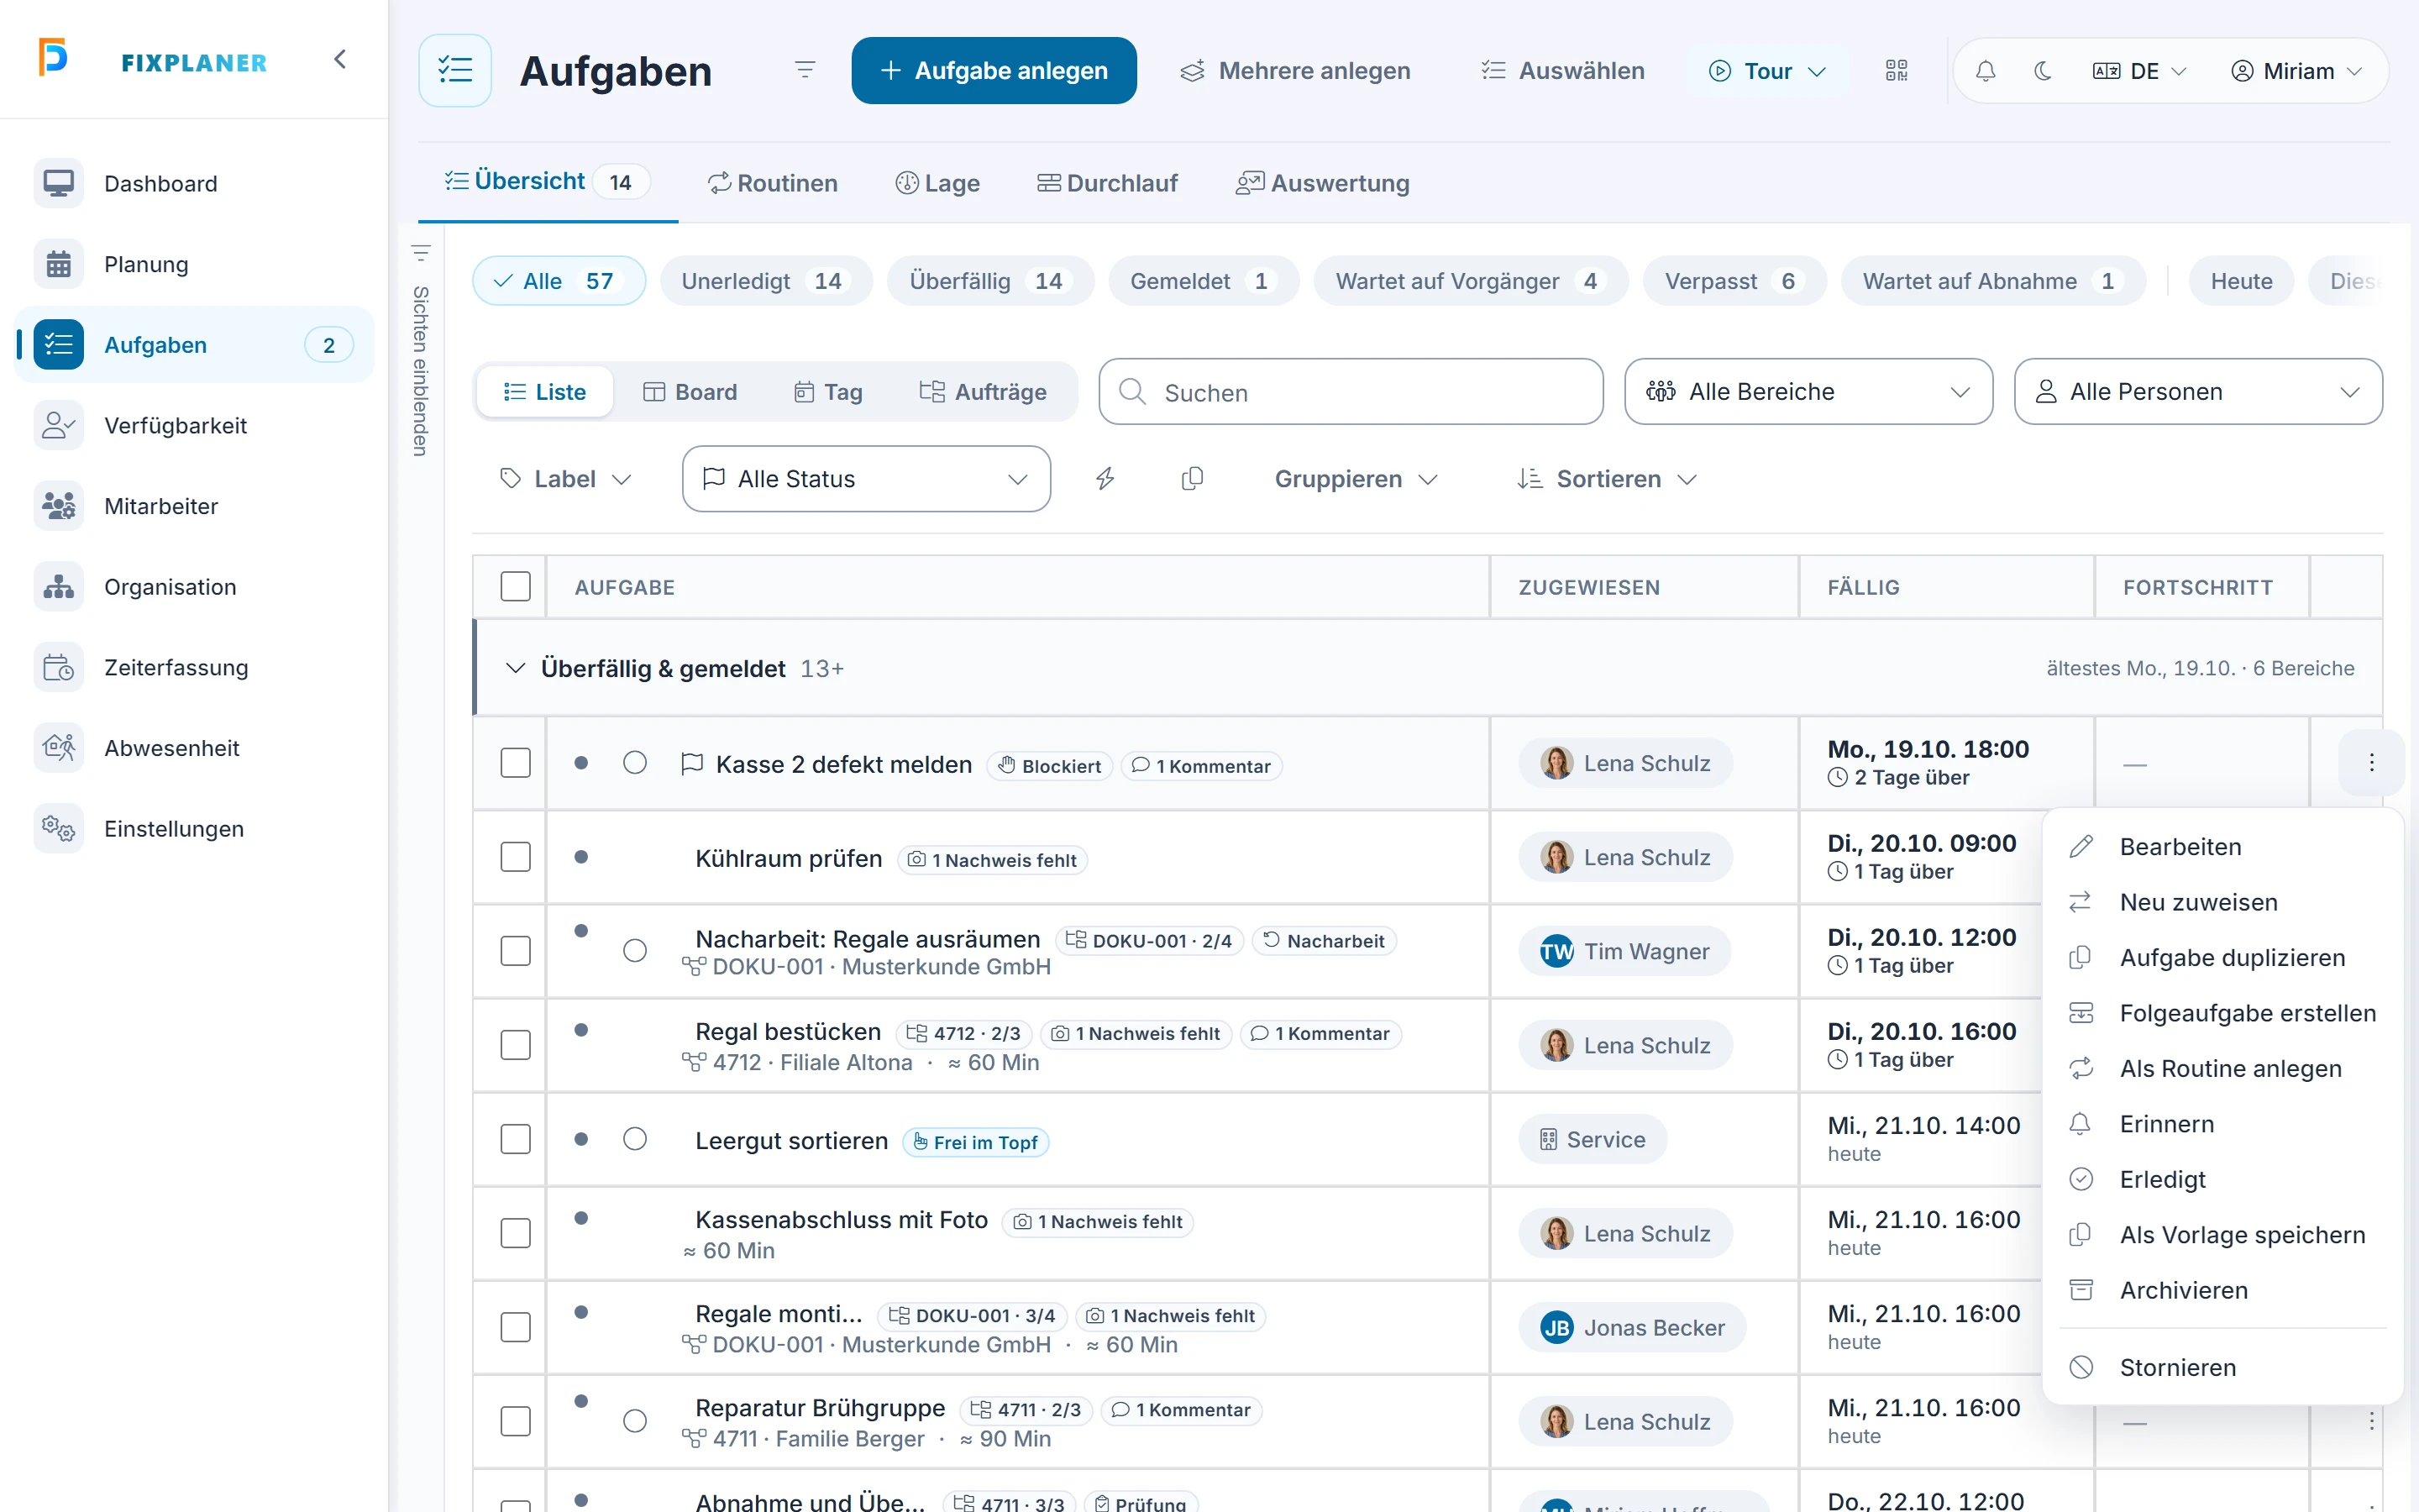Open the Sortieren dropdown

tap(1608, 479)
